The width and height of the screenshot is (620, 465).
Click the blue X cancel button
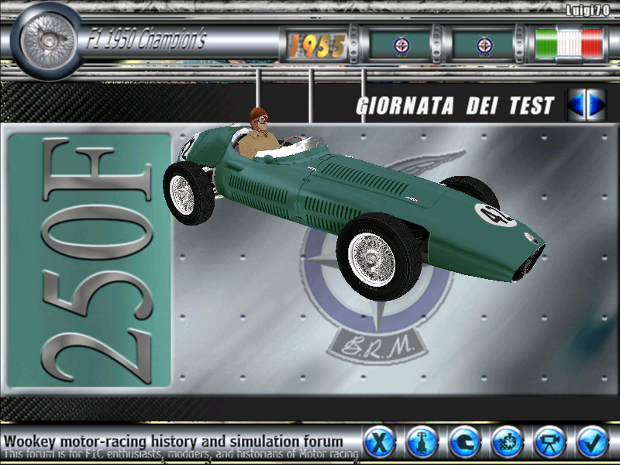pyautogui.click(x=380, y=442)
